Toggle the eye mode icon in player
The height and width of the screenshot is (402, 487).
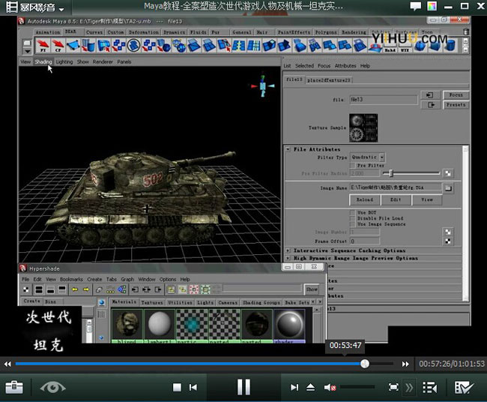pos(52,388)
